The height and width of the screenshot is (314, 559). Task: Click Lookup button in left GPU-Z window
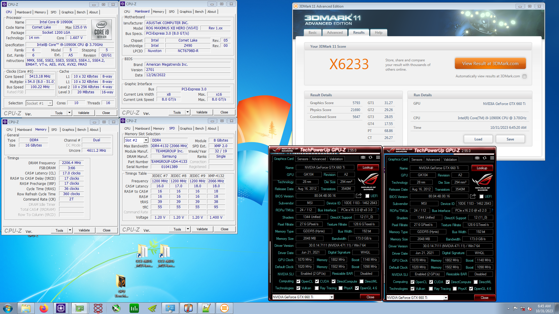coord(367,167)
